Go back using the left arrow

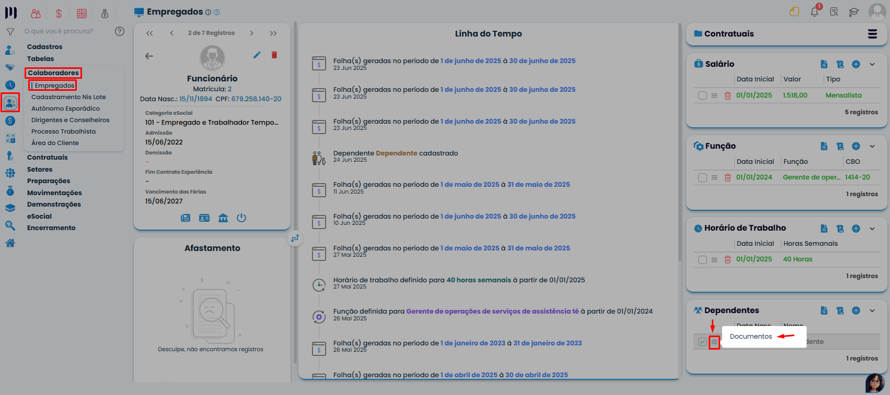coord(149,56)
